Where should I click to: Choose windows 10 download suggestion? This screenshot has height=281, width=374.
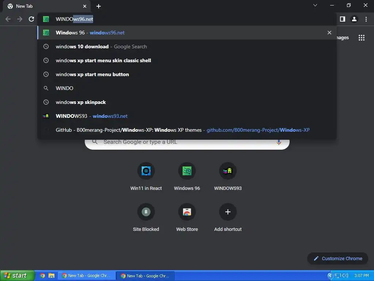click(x=187, y=46)
